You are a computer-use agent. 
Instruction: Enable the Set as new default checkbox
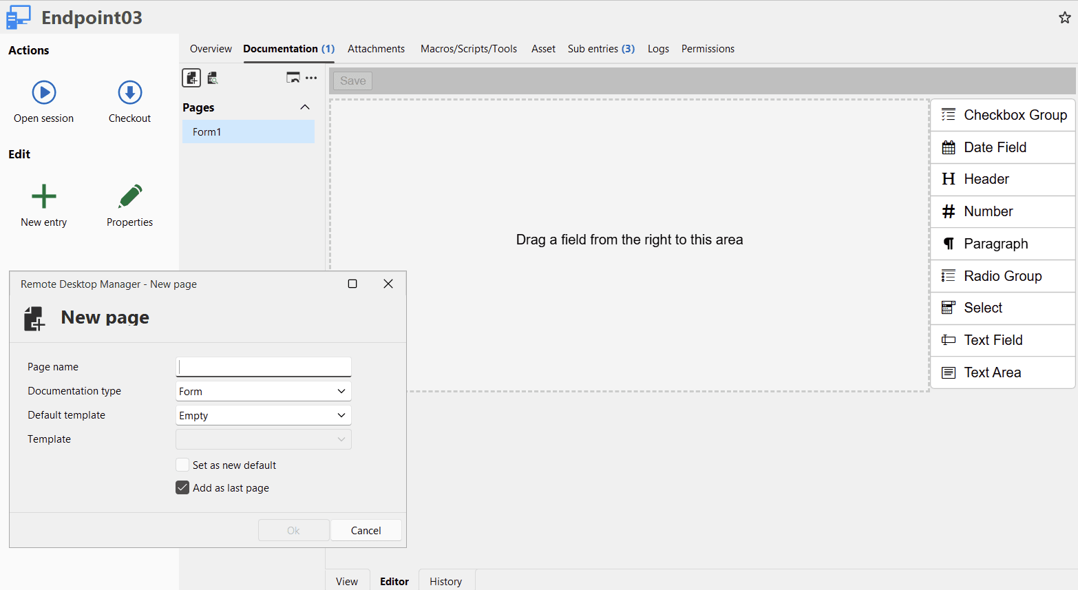pyautogui.click(x=182, y=465)
